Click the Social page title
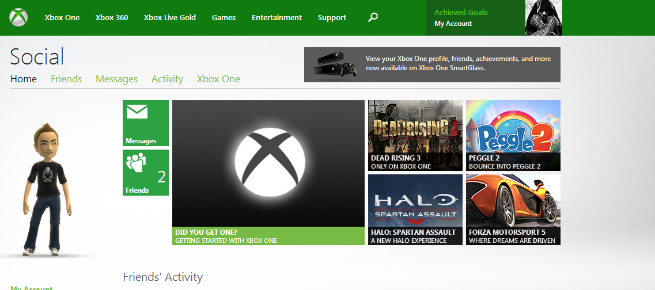Screen dimensions: 655x290 tap(37, 56)
